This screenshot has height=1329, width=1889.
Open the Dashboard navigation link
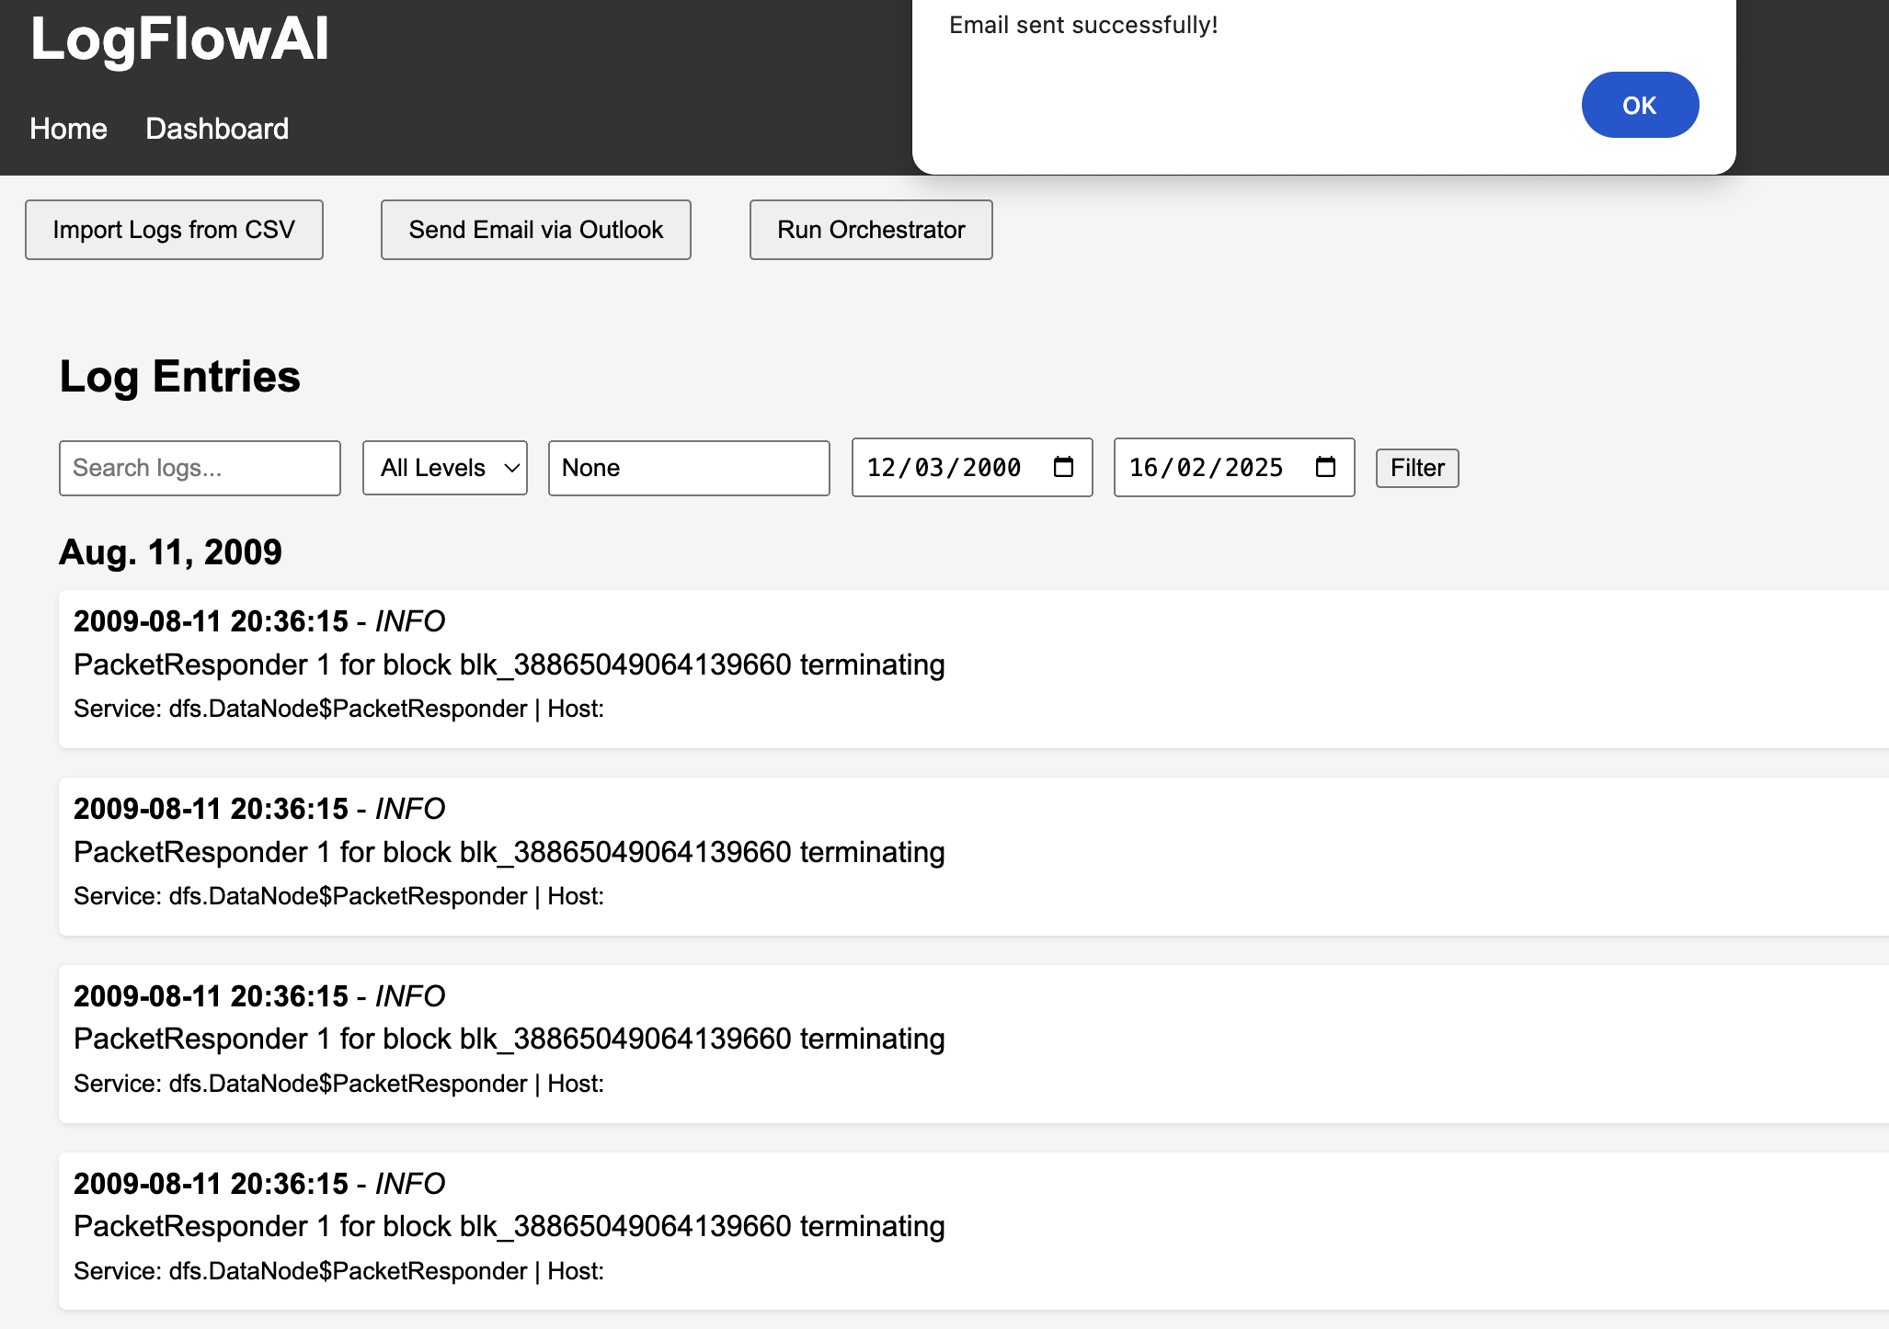tap(217, 129)
